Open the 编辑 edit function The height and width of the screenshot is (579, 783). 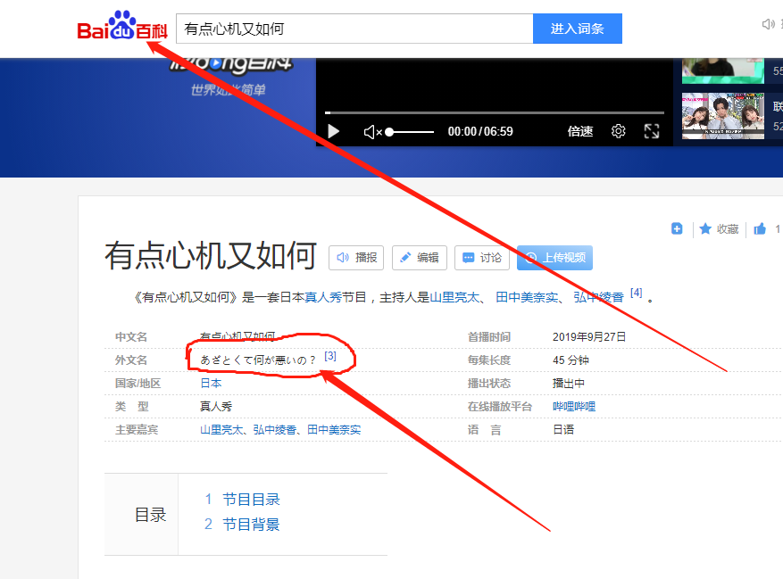point(419,257)
